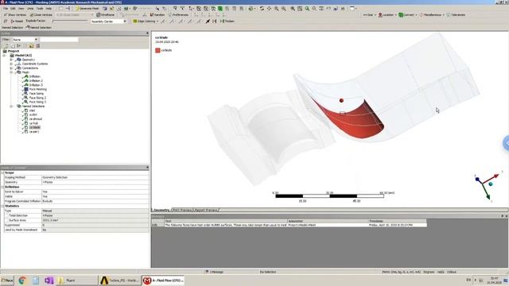This screenshot has height=286, width=509.
Task: Select the Rotate view tool
Action: tap(262, 9)
